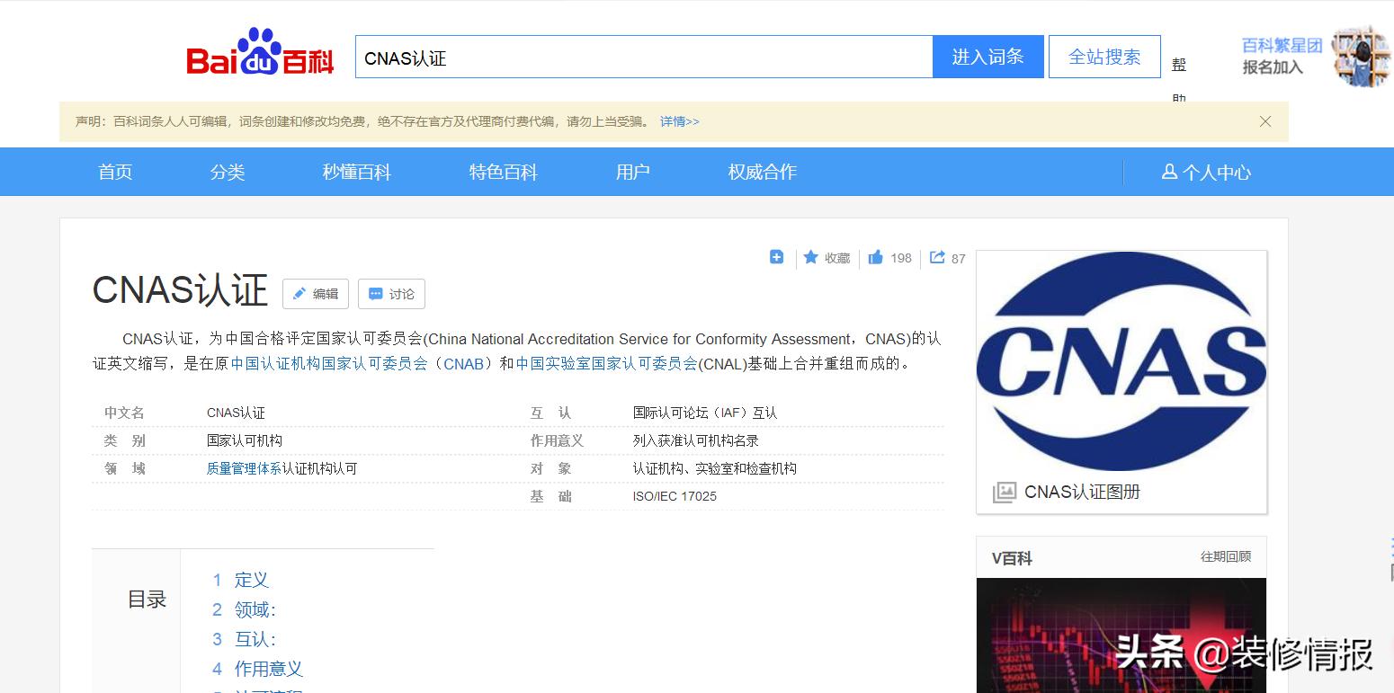The width and height of the screenshot is (1394, 693).
Task: Click the CNAS认证 article title
Action: click(x=181, y=290)
